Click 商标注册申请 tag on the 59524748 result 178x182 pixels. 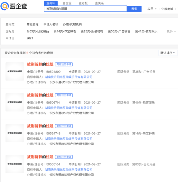tap(64, 126)
